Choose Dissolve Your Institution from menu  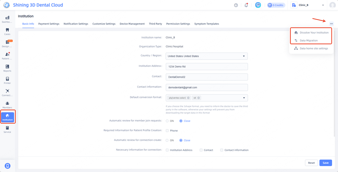(x=311, y=33)
